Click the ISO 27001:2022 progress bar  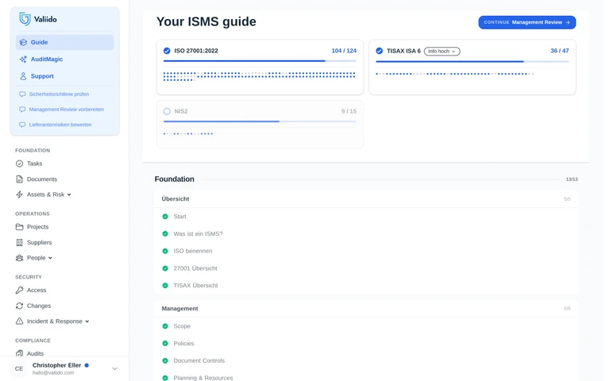pos(260,61)
